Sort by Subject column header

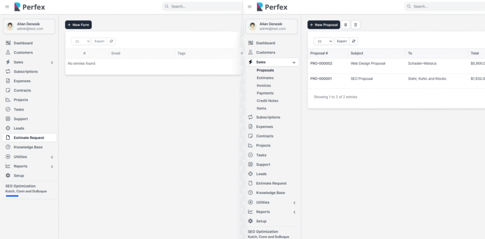[x=357, y=53]
